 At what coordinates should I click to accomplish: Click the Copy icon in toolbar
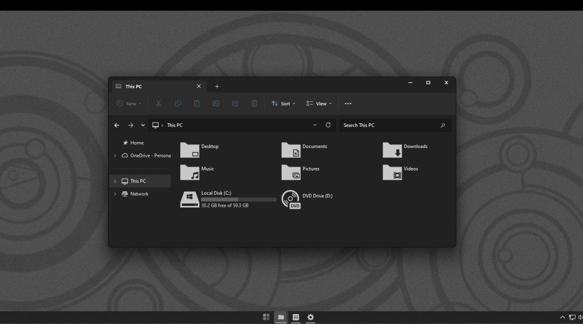(178, 104)
